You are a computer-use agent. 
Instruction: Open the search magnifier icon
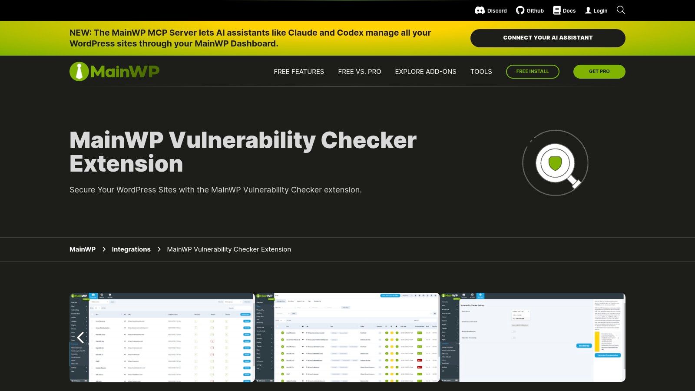coord(621,10)
